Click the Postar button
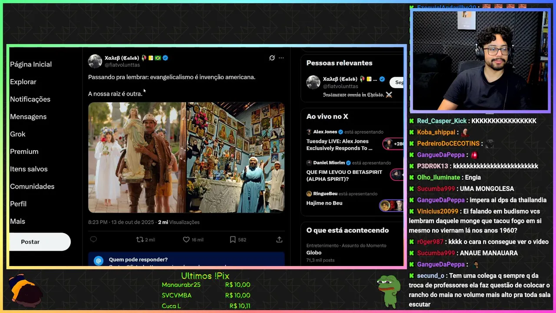 (x=40, y=242)
